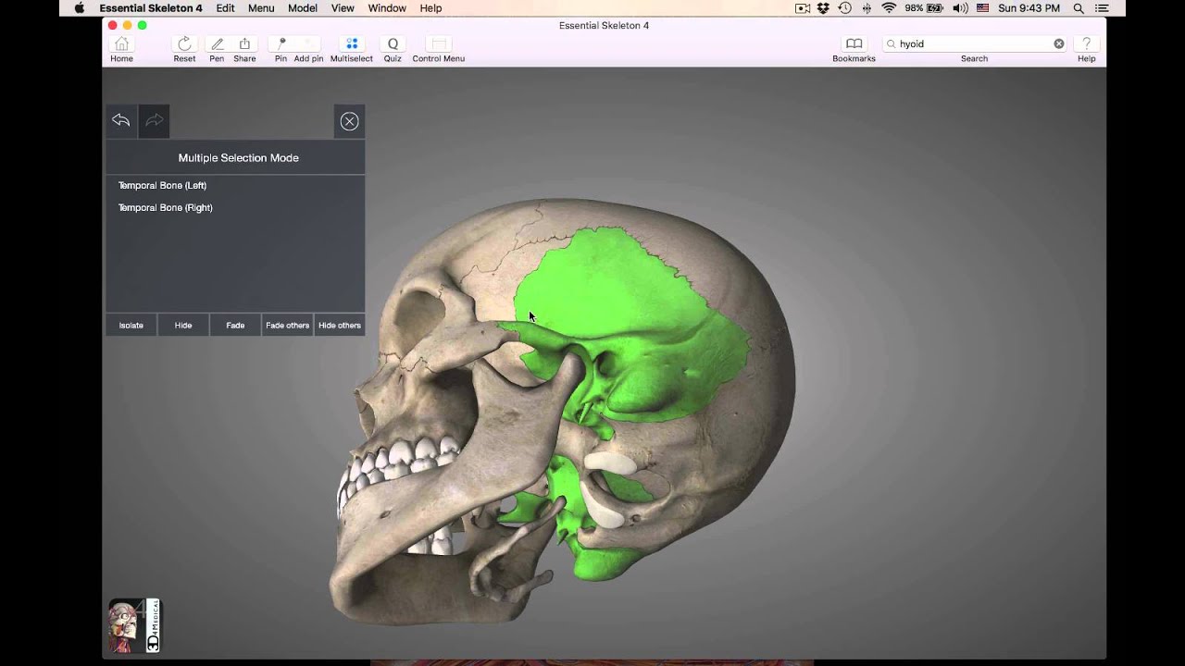Open the Share option
The image size is (1185, 666).
point(244,49)
